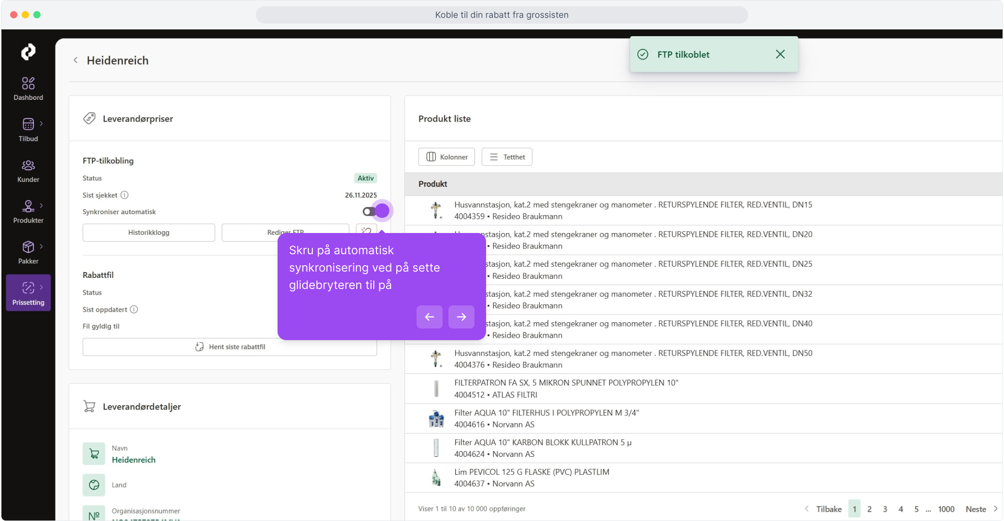
Task: Jump to pagination page 1000
Action: (x=946, y=509)
